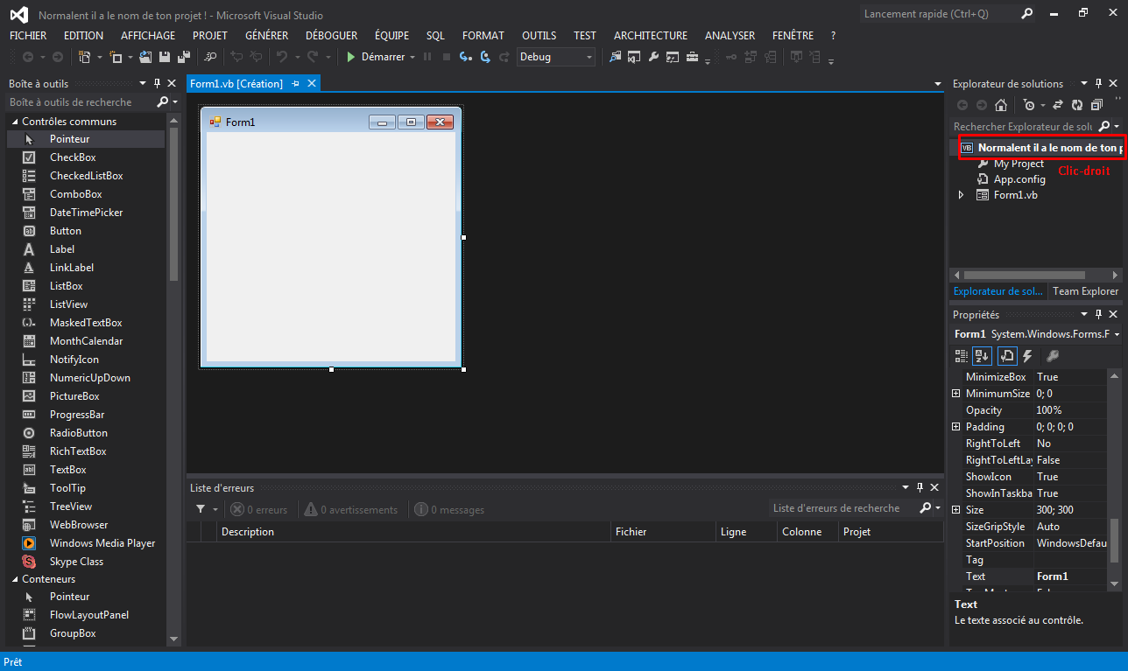Image resolution: width=1128 pixels, height=671 pixels.
Task: Select the NotifyIcon toolbox control
Action: pos(86,360)
